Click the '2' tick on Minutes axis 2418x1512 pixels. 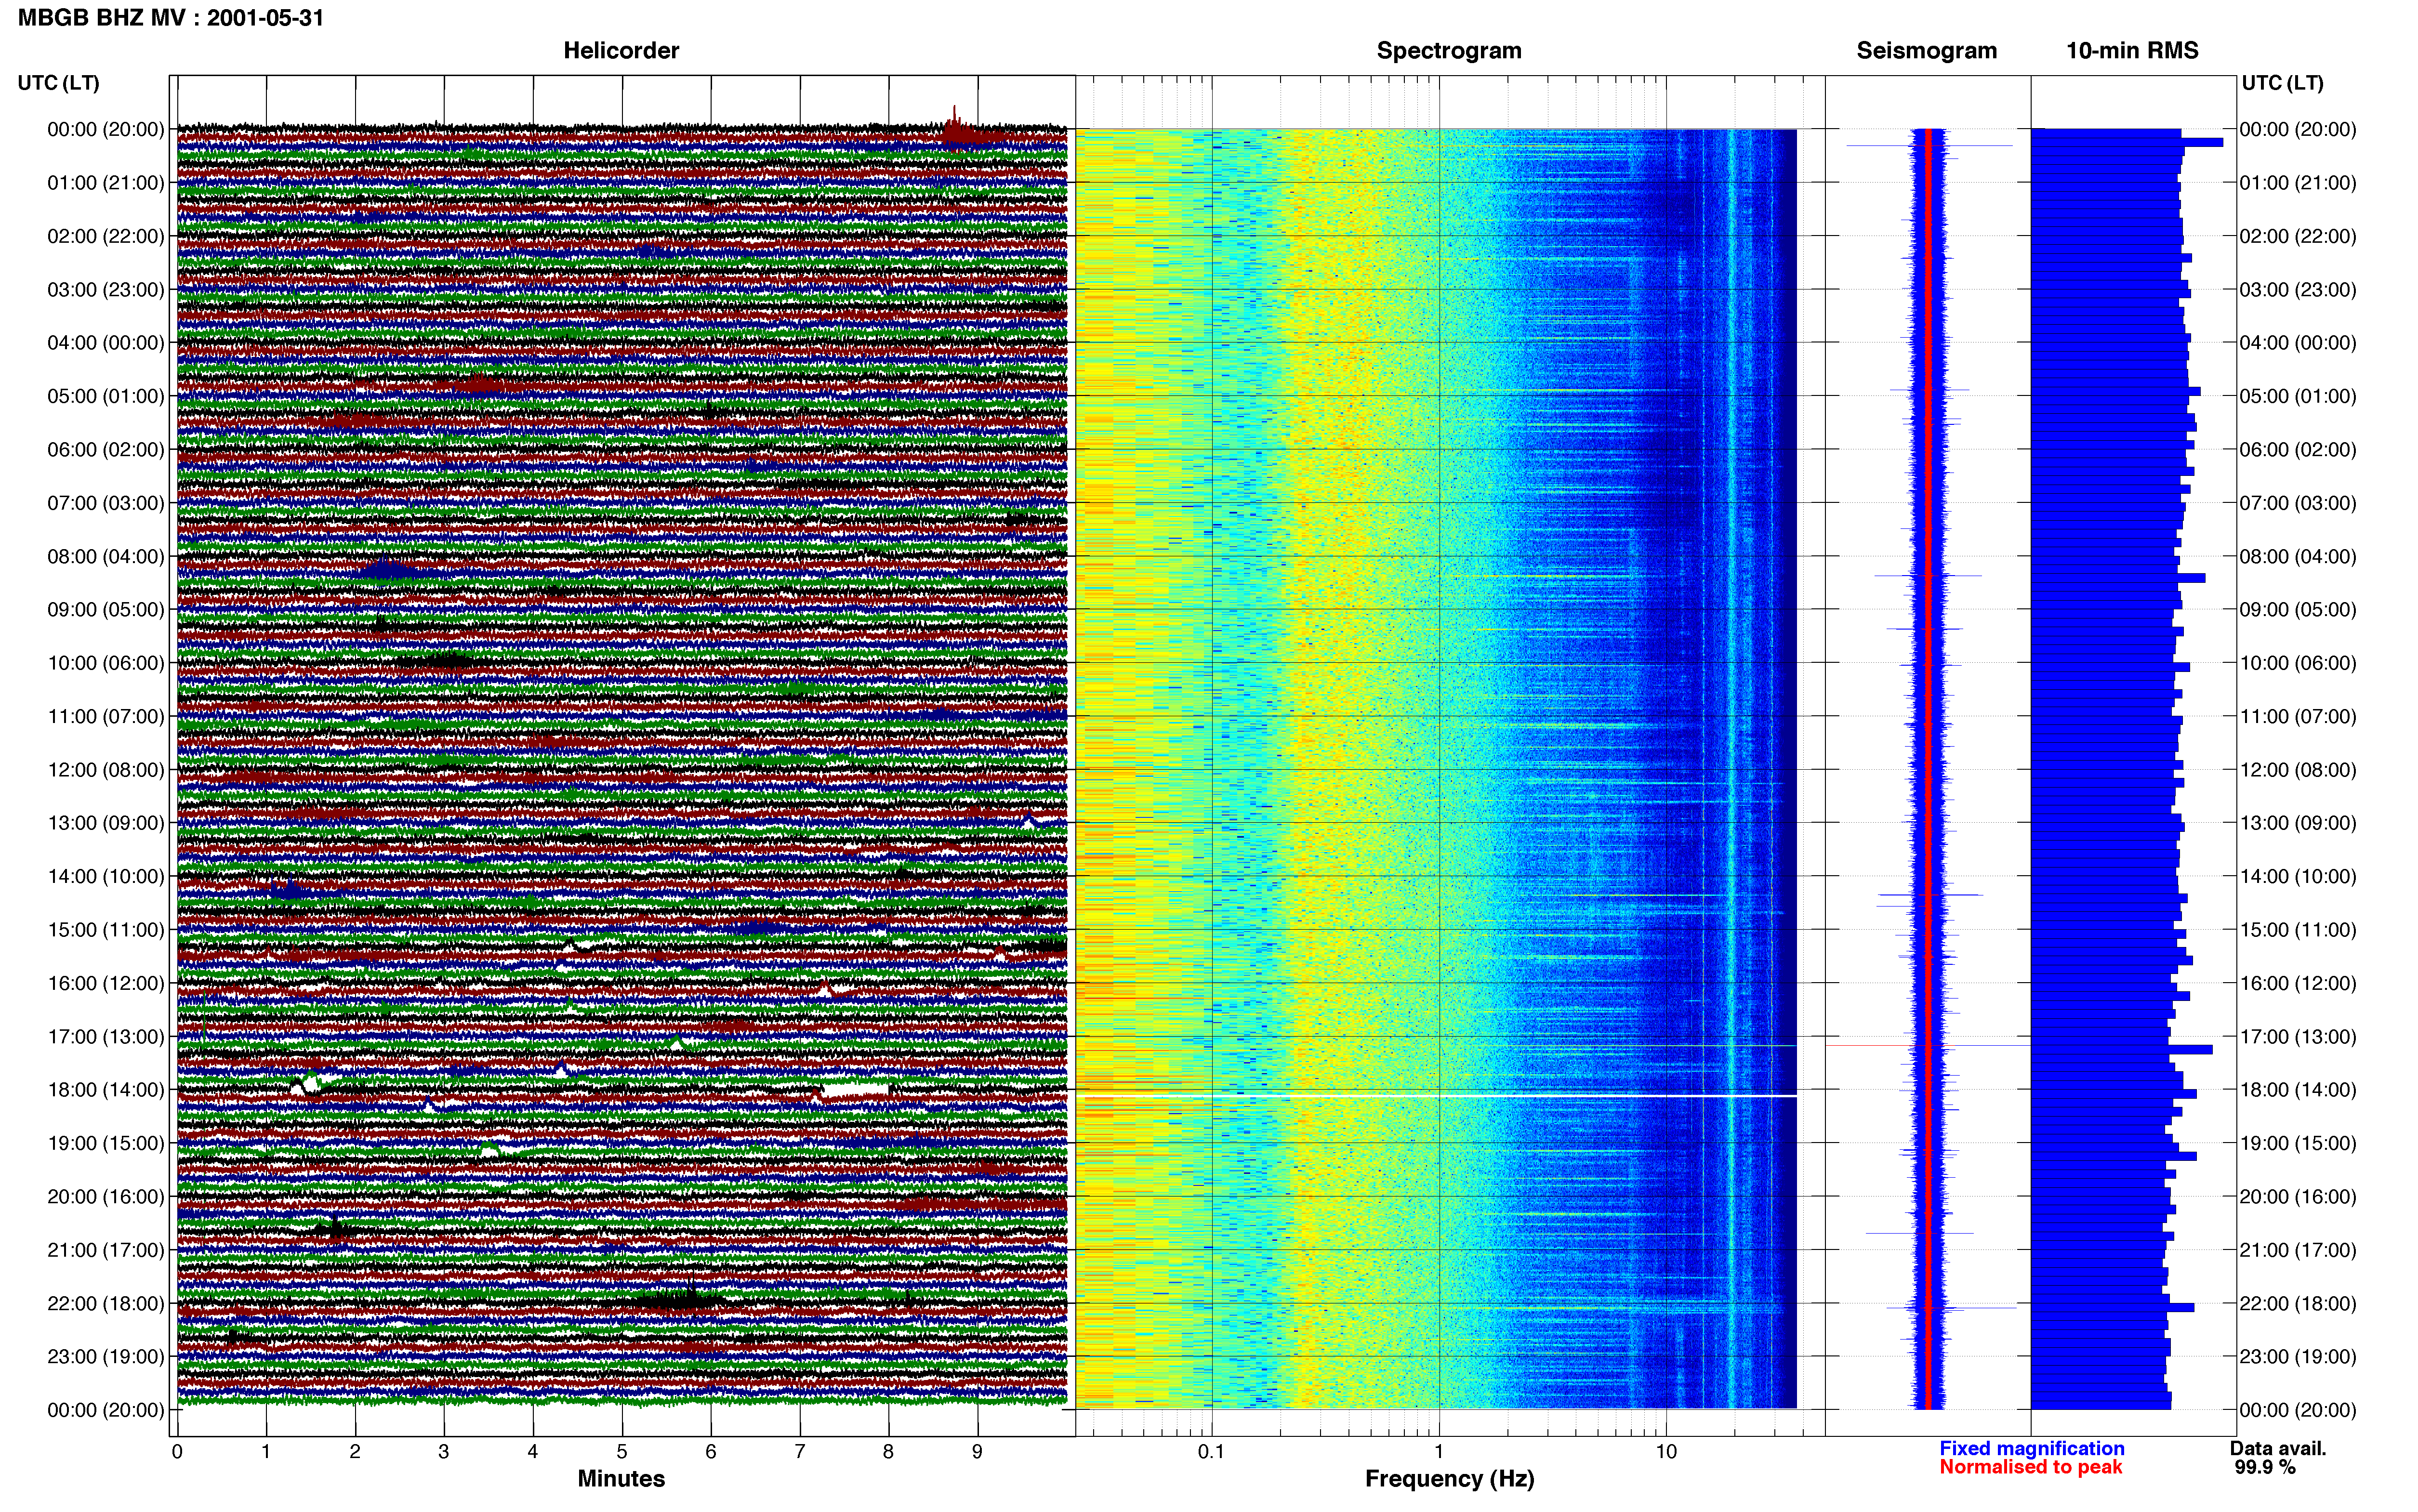pos(355,1452)
